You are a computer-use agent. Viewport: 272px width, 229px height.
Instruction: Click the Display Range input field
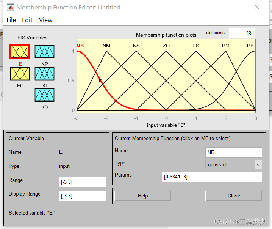pyautogui.click(x=82, y=196)
